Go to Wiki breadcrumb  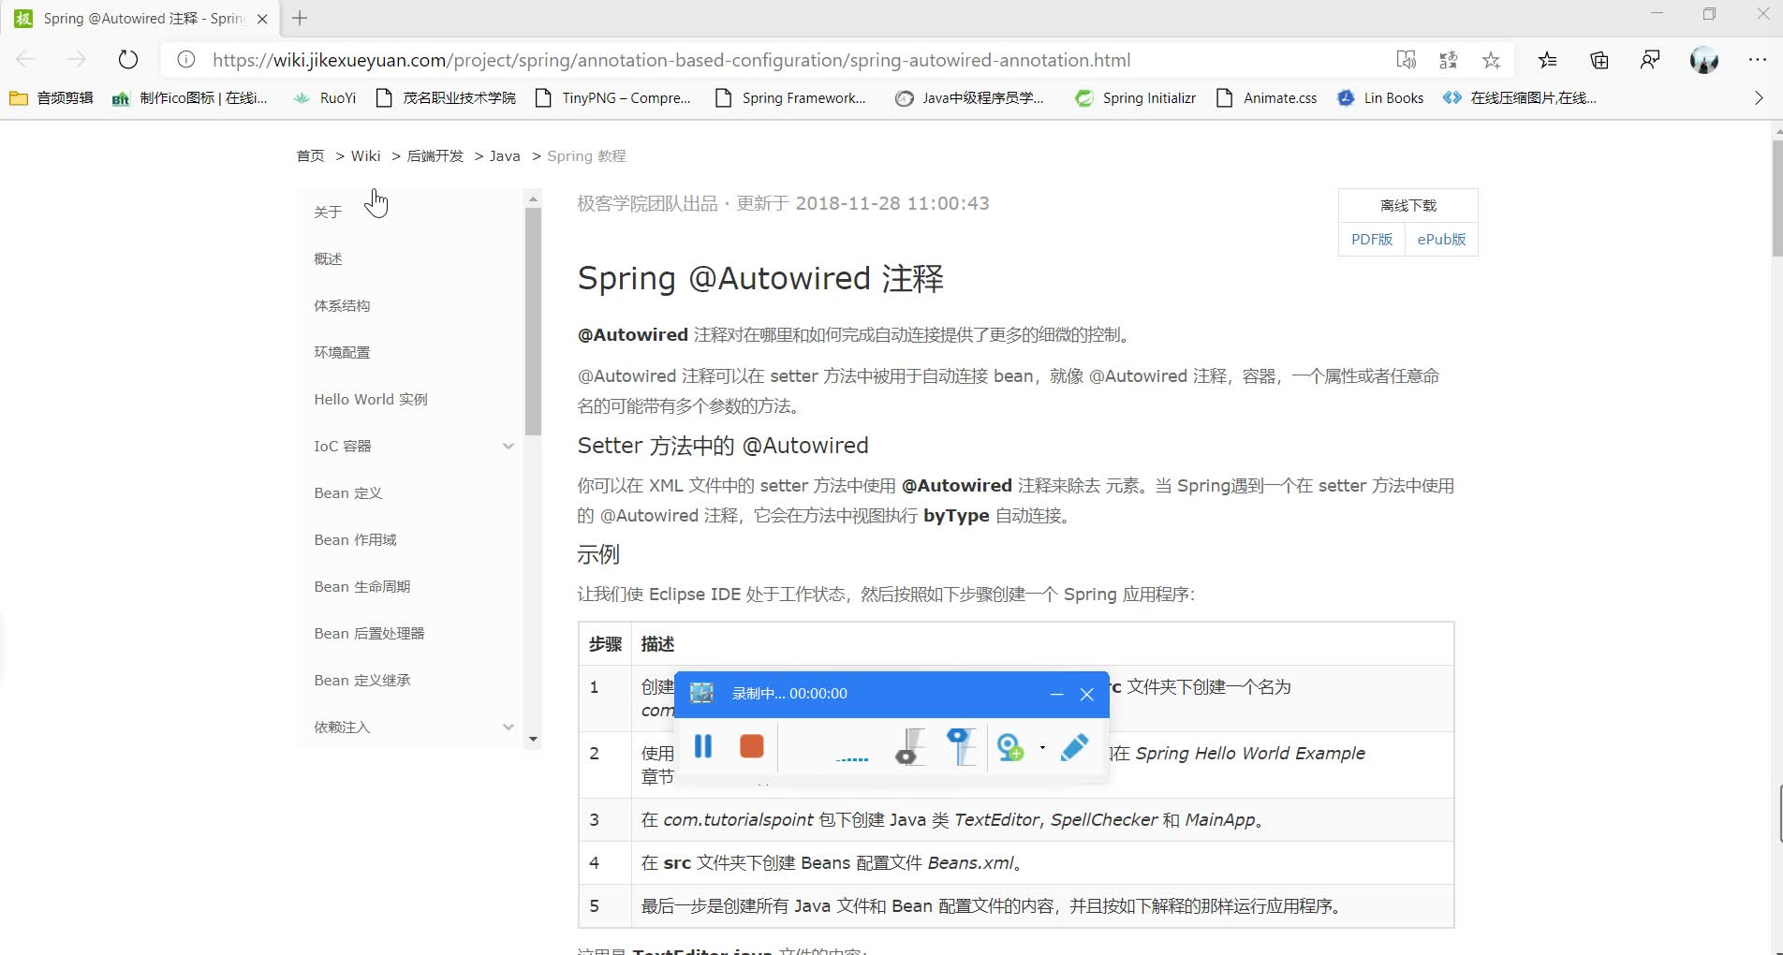365,156
